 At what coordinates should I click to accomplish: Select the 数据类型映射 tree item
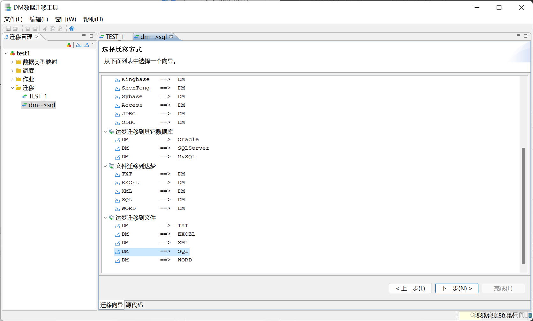coord(37,62)
